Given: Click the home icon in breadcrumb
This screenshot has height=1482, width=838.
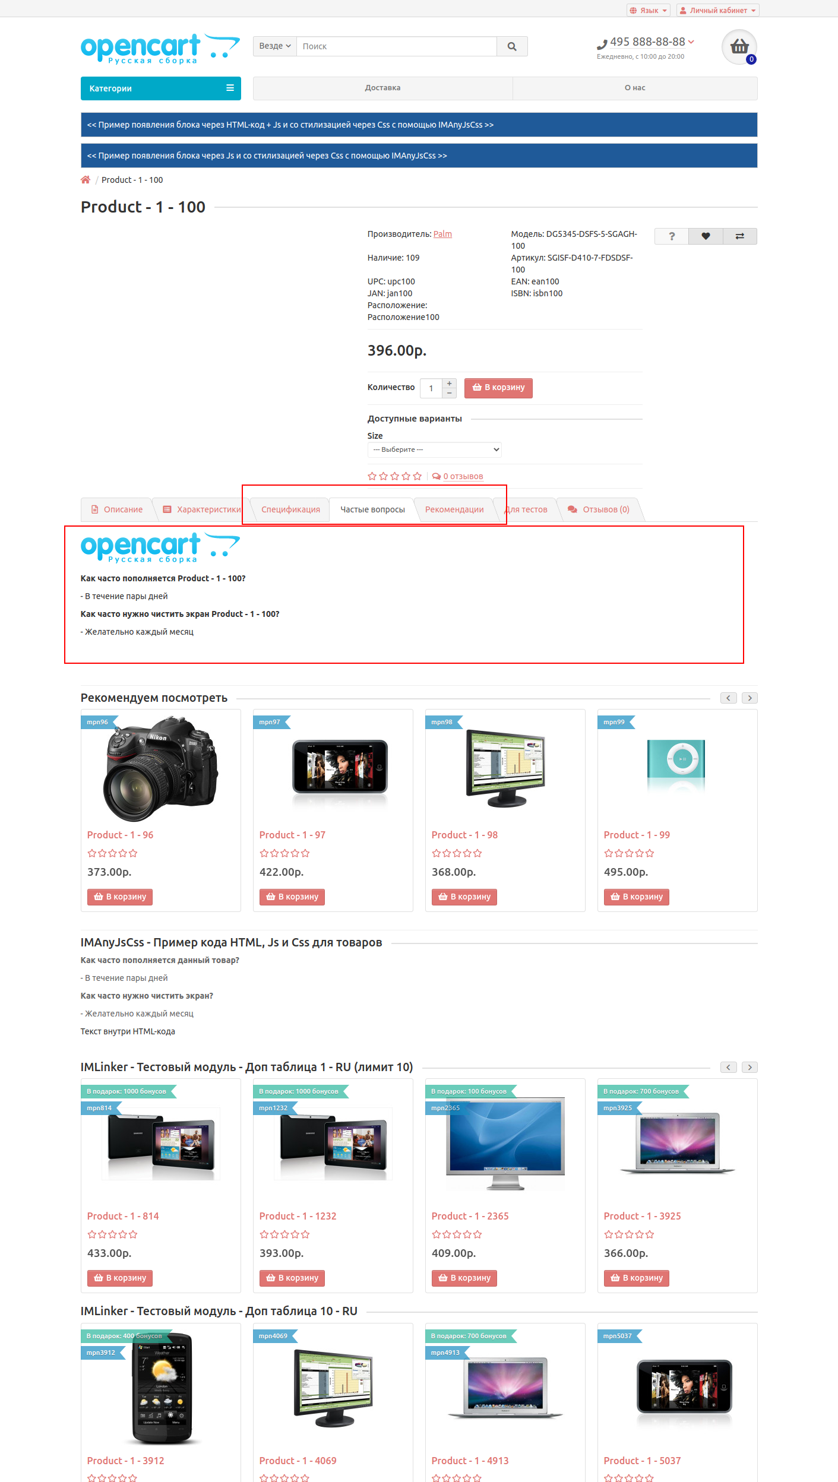Looking at the screenshot, I should point(86,180).
